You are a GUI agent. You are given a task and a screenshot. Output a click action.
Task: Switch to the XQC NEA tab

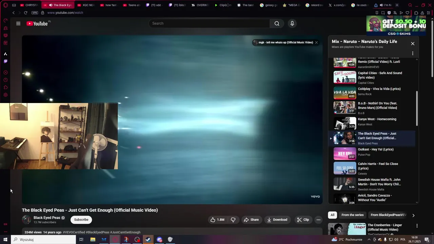(x=86, y=5)
